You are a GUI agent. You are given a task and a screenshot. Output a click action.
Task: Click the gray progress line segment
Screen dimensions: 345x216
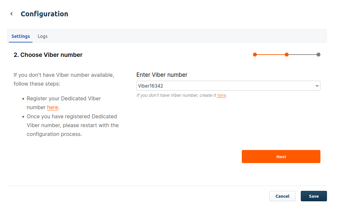[x=302, y=55]
